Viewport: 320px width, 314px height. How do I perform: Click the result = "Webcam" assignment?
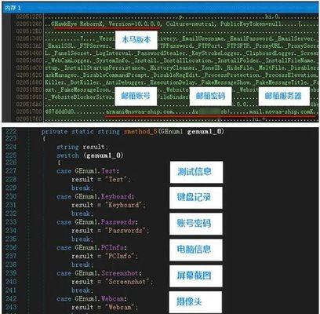[104, 307]
